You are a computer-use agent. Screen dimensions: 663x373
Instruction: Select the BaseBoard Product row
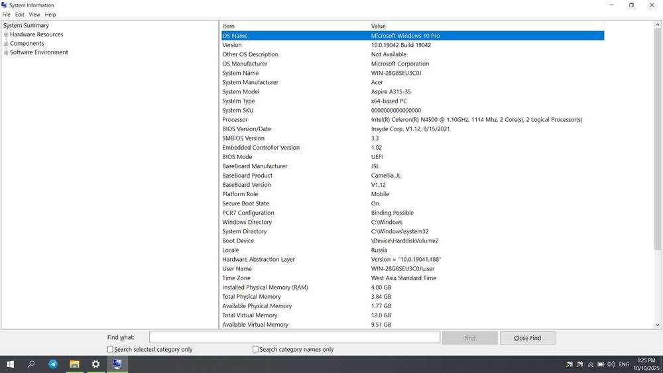pos(412,176)
